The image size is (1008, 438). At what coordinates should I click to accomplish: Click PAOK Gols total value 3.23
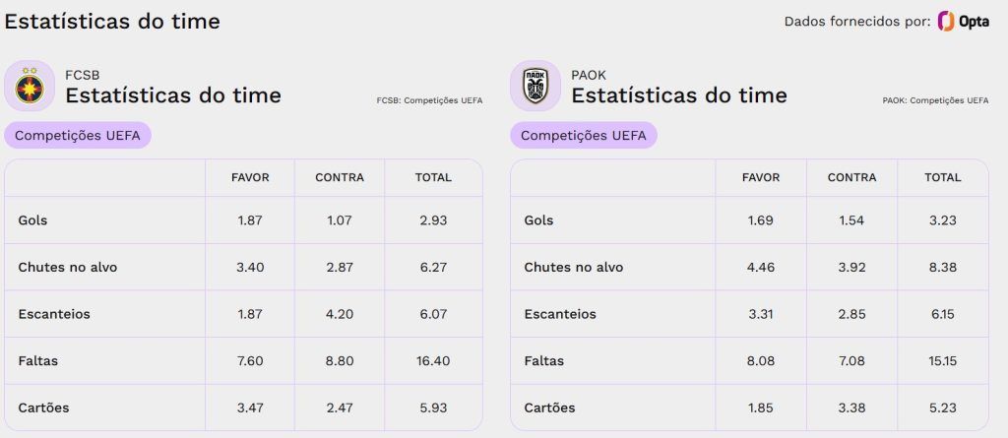coord(942,219)
